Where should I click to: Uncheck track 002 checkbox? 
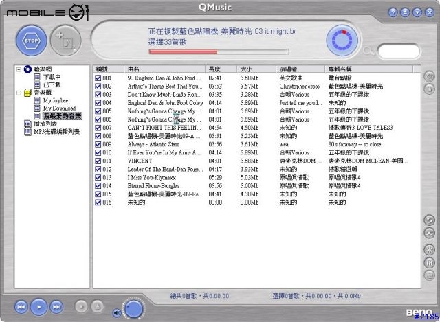(98, 87)
